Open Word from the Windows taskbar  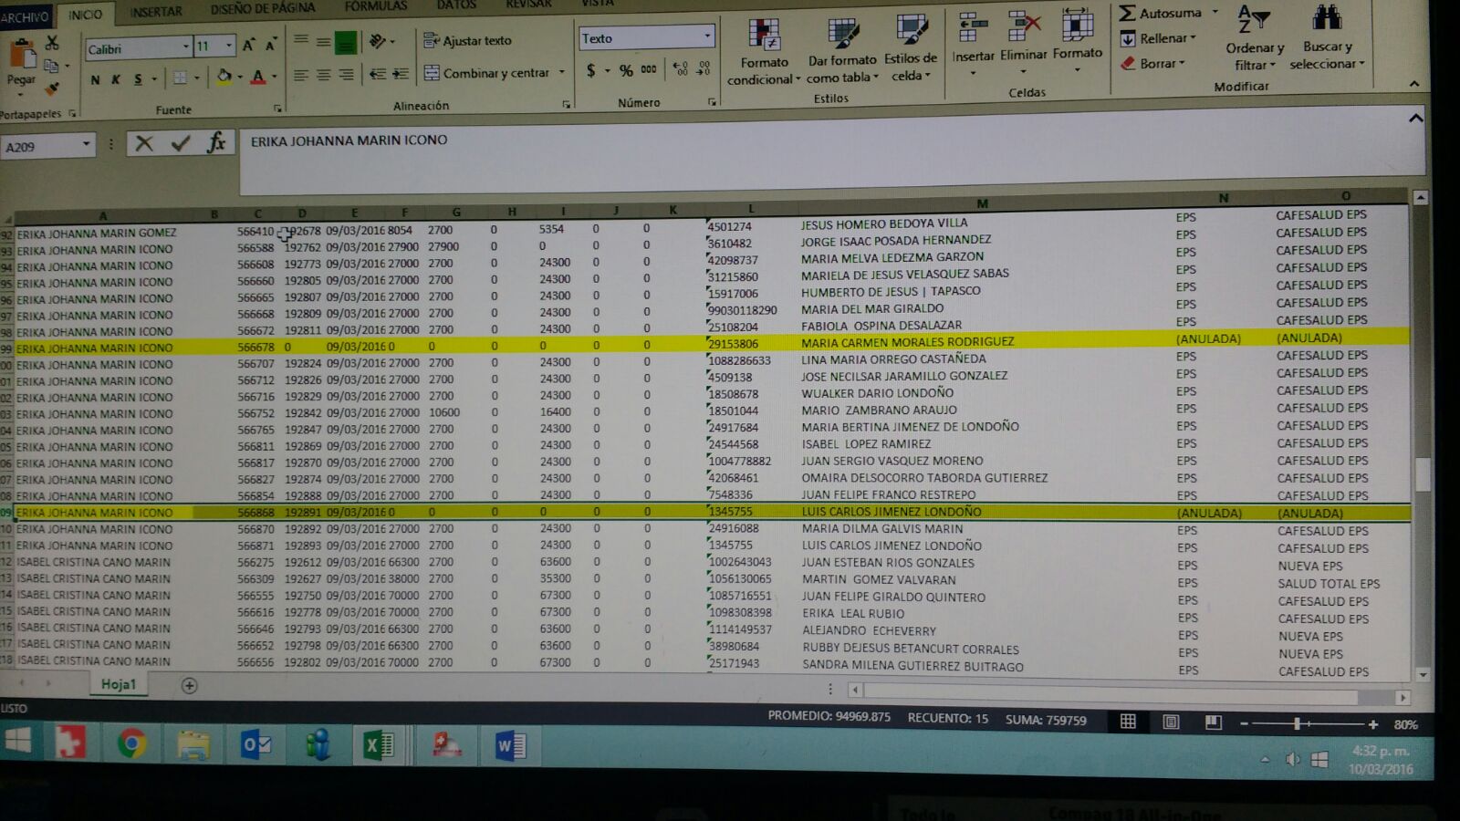pyautogui.click(x=511, y=746)
